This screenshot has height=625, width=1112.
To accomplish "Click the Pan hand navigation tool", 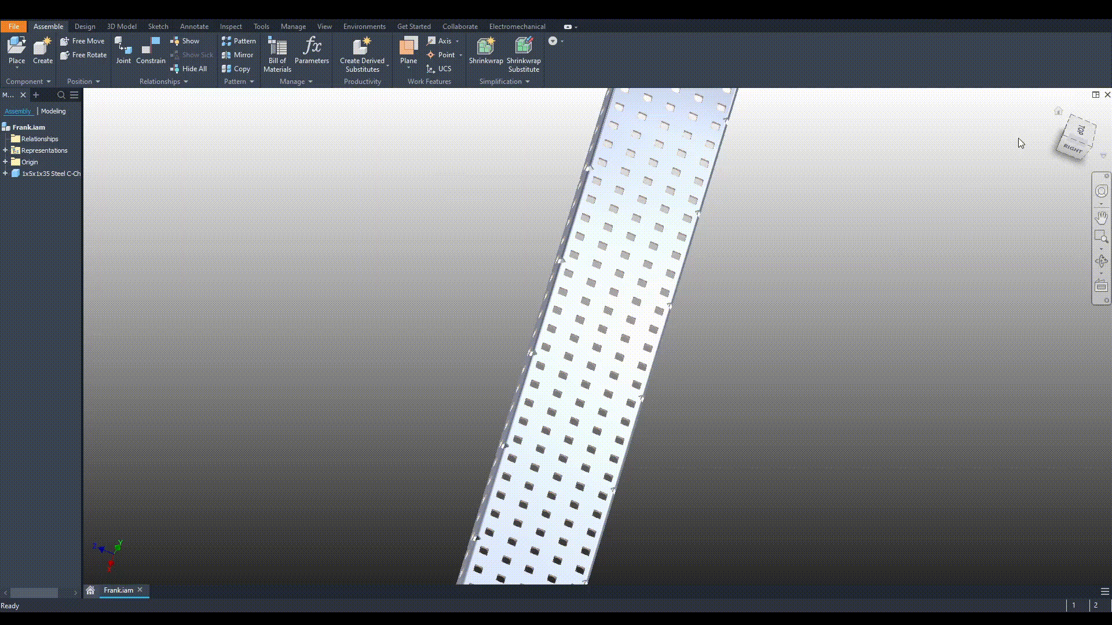I will 1101,218.
